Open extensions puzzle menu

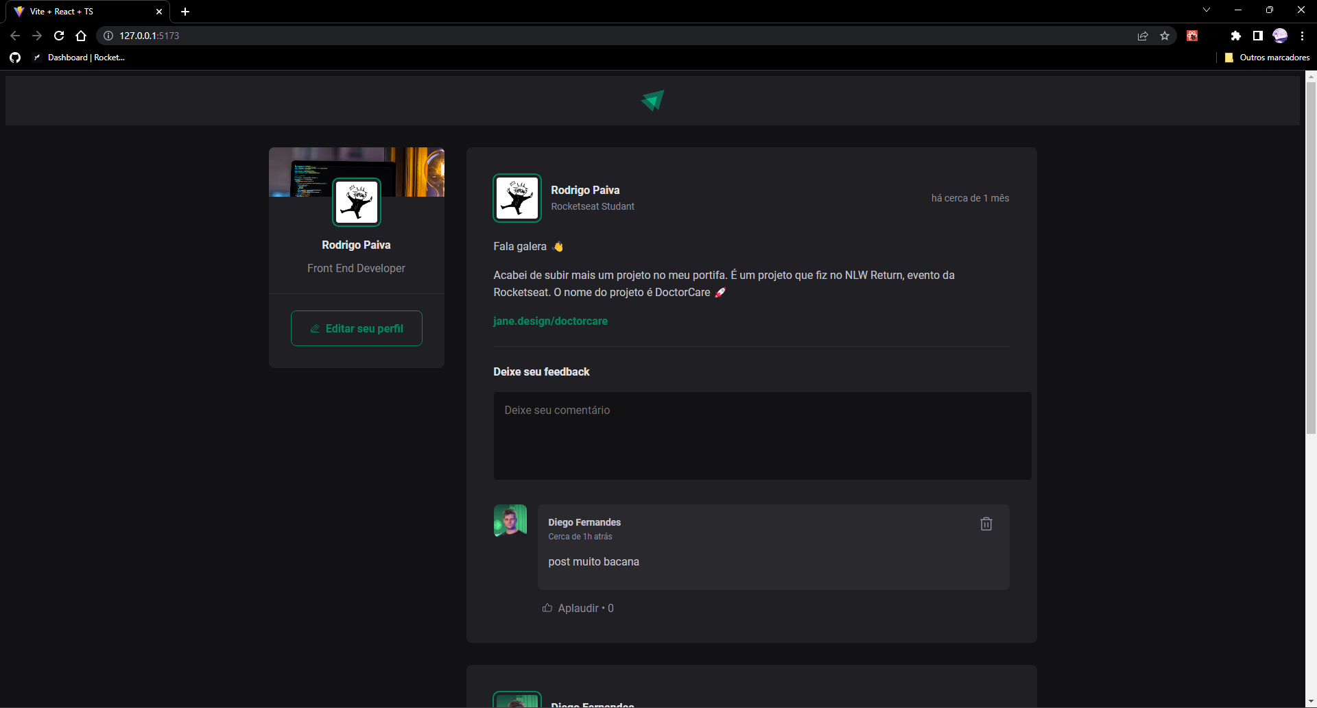coord(1236,36)
